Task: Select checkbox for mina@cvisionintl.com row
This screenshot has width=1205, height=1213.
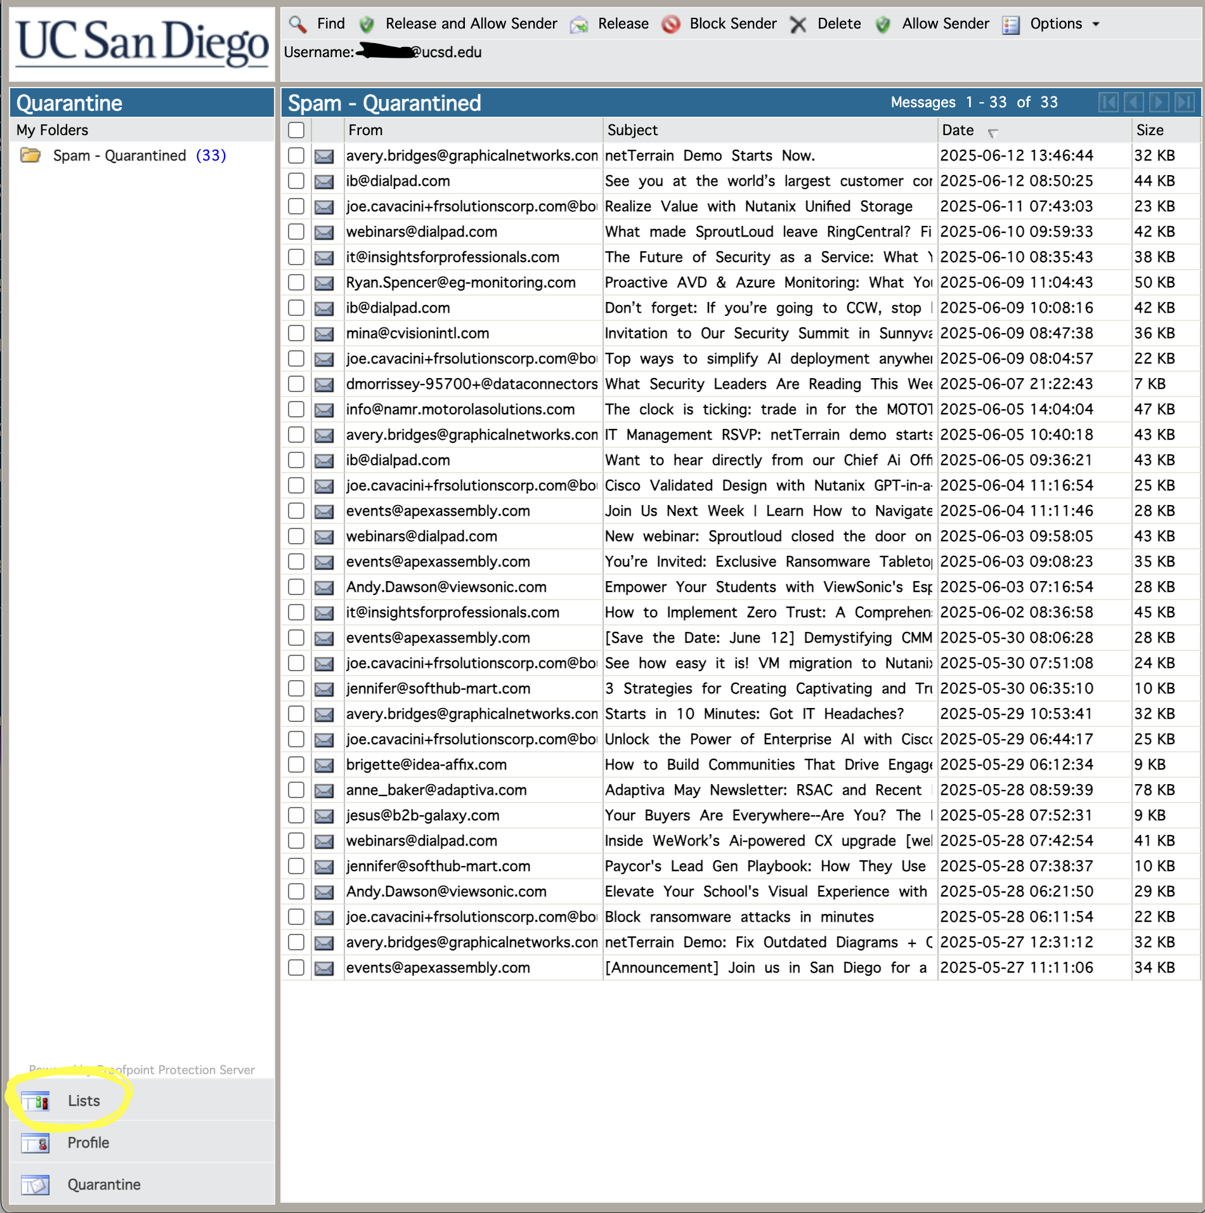Action: 296,333
